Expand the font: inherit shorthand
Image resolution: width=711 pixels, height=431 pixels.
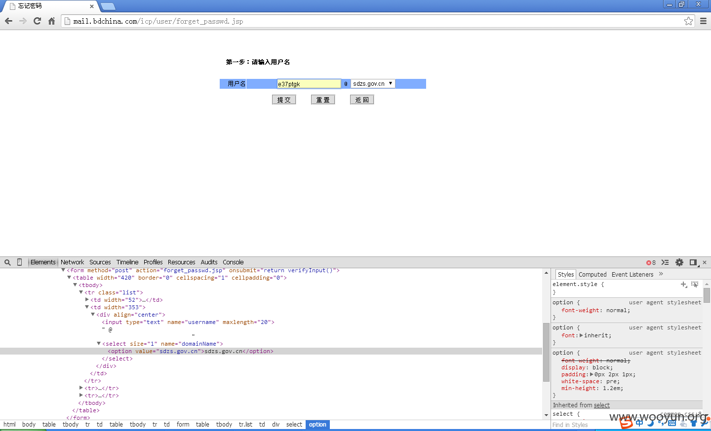(581, 335)
